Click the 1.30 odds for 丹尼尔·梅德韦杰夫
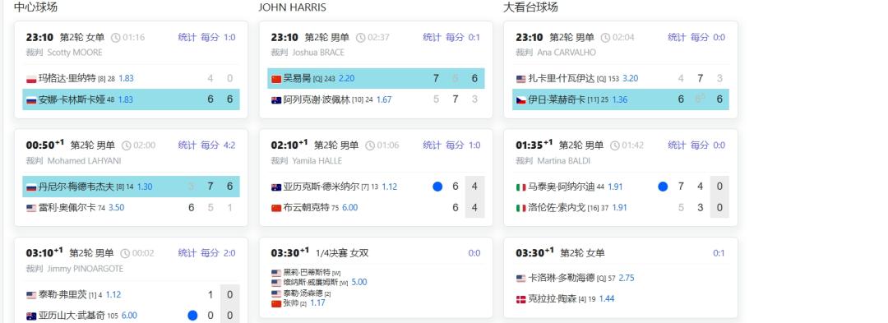The height and width of the screenshot is (323, 888). (145, 187)
